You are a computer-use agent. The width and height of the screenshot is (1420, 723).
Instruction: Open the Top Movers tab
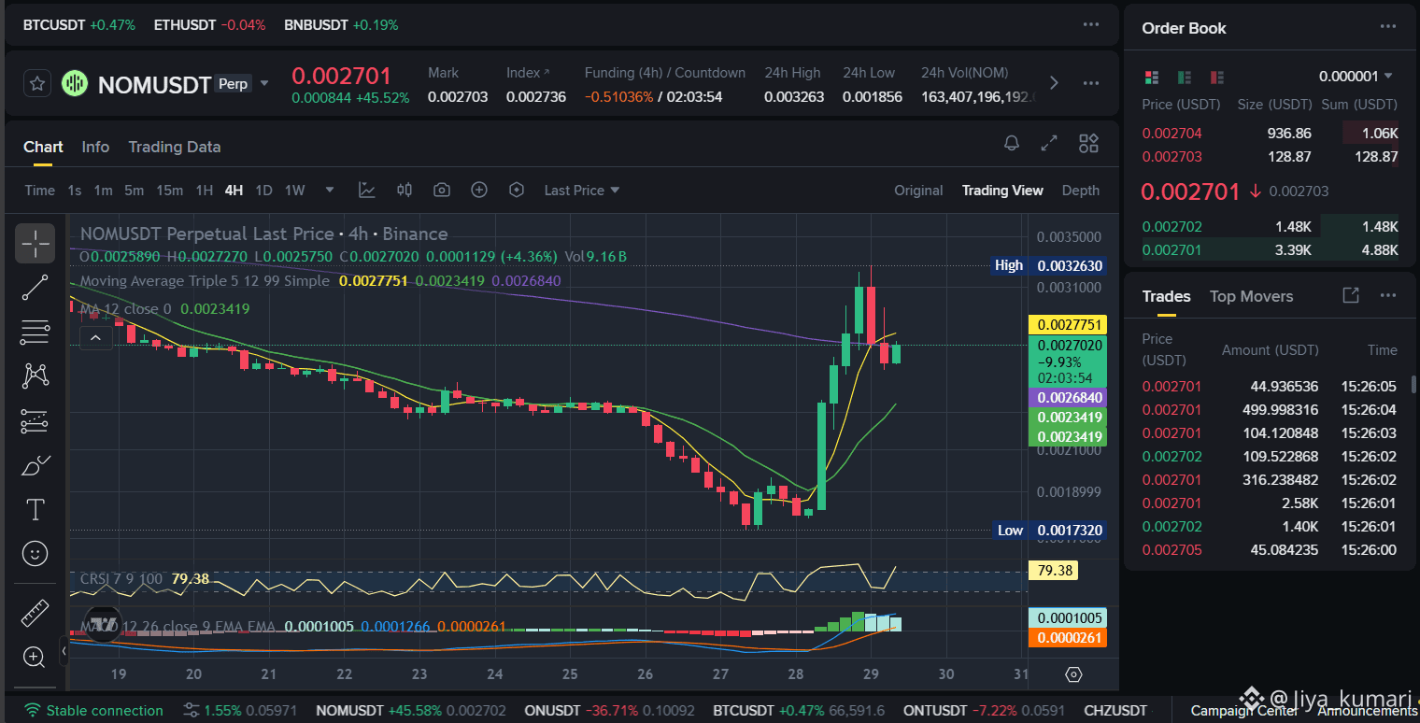(1251, 296)
